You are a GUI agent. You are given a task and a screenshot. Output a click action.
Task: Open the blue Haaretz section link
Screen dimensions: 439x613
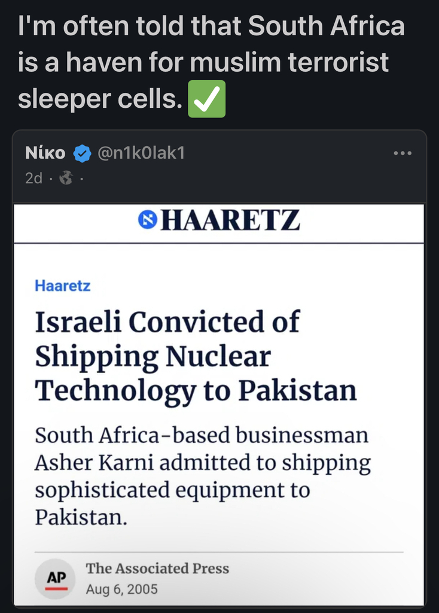[62, 286]
